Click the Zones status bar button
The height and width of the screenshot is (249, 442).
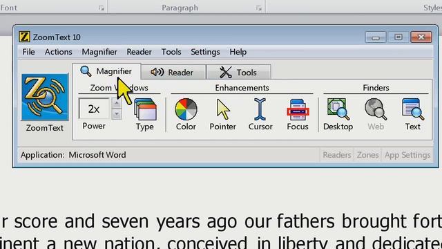point(367,155)
